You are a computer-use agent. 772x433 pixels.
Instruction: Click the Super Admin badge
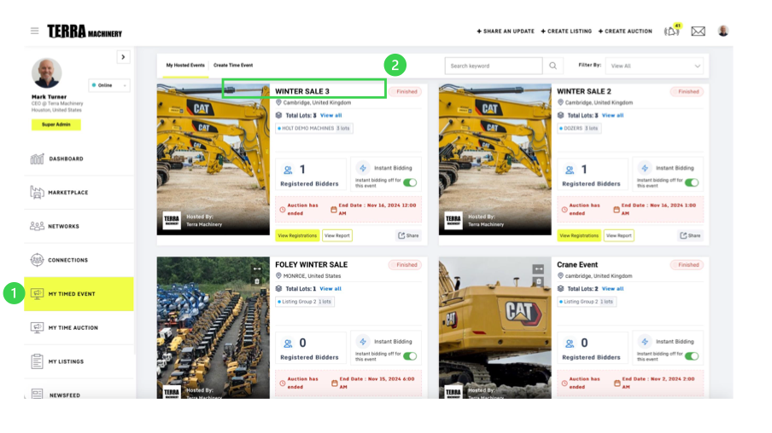click(56, 124)
